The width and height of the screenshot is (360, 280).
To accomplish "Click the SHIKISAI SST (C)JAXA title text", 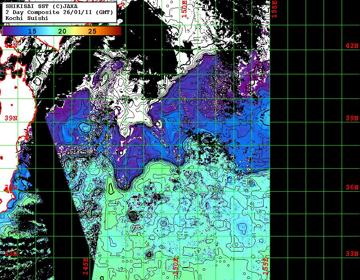I will click(32, 6).
